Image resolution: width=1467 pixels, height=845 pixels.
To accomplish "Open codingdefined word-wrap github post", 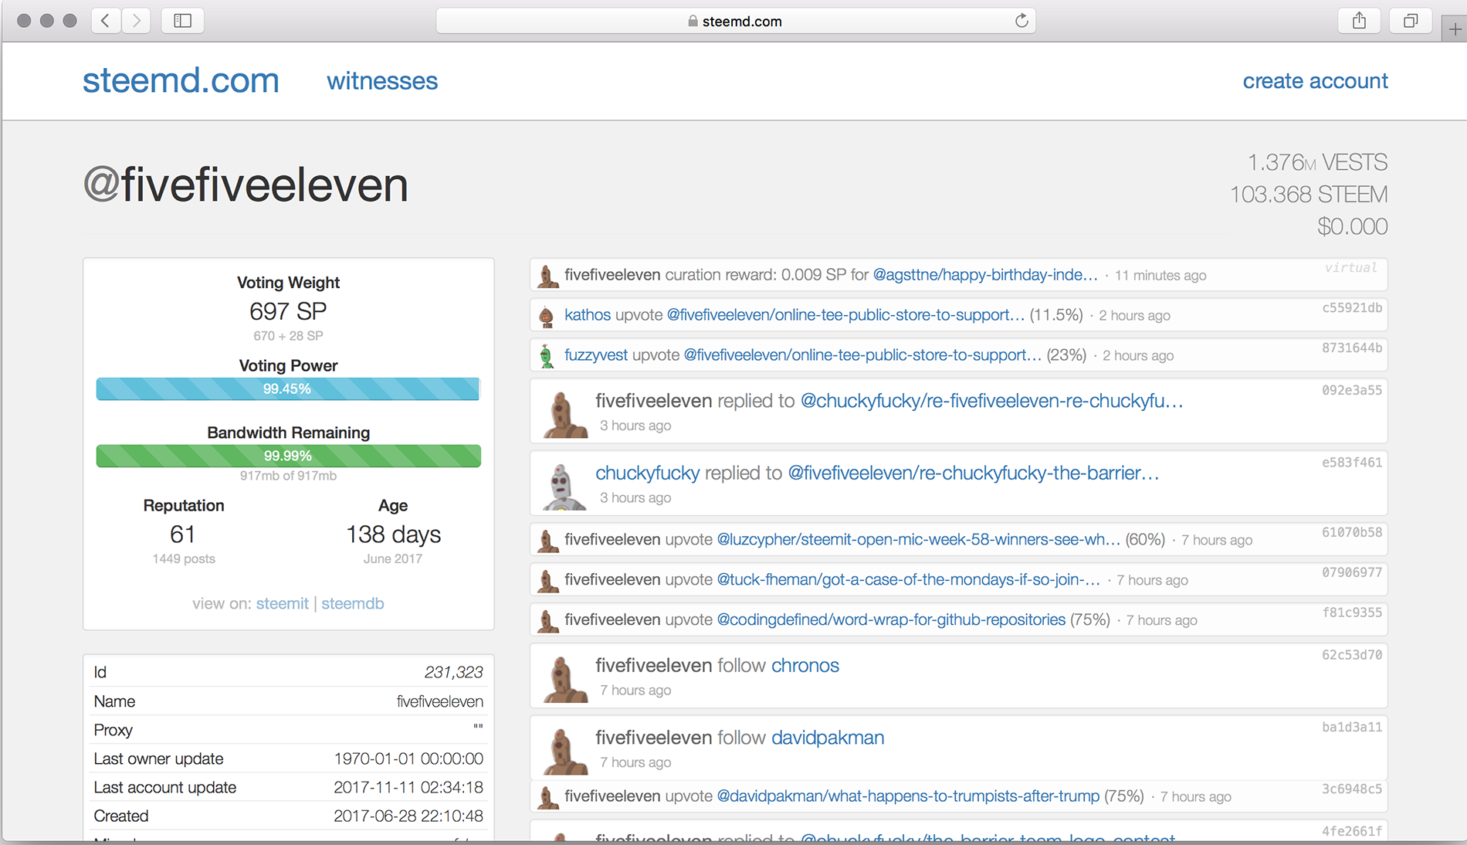I will tap(891, 619).
